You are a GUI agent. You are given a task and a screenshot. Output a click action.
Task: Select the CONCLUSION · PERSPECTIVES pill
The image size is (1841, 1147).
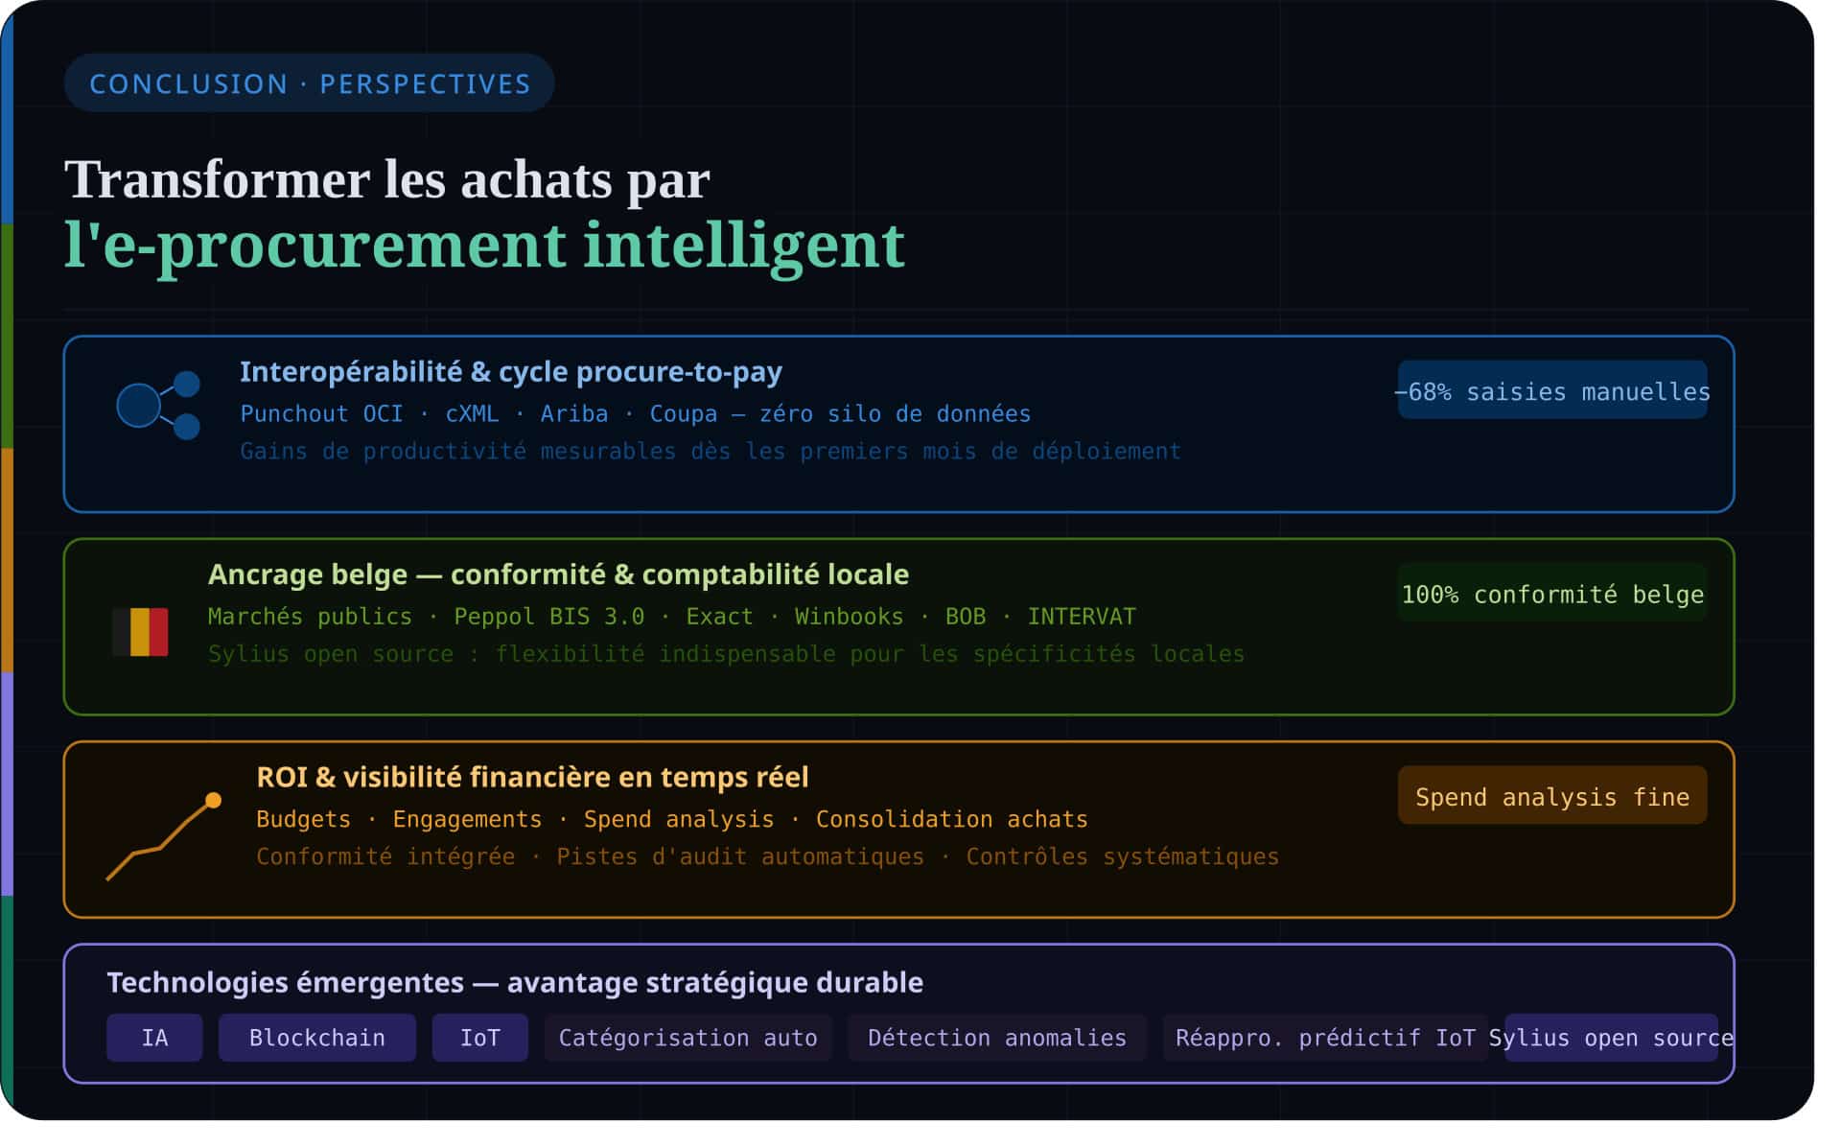point(310,83)
